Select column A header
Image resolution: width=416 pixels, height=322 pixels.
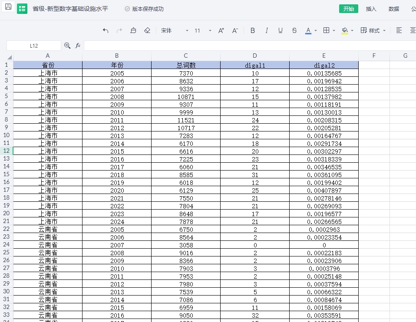48,56
